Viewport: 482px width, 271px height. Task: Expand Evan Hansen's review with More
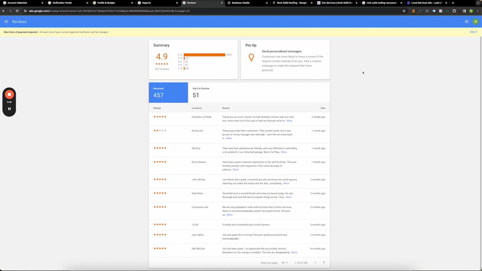(x=236, y=170)
